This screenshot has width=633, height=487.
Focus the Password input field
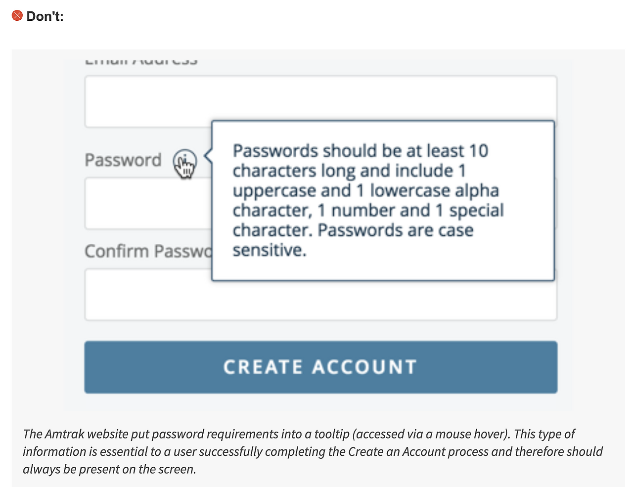tap(147, 204)
